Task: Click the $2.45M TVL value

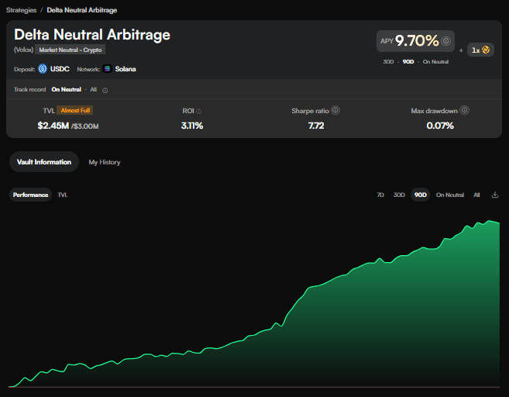Action: pyautogui.click(x=53, y=126)
